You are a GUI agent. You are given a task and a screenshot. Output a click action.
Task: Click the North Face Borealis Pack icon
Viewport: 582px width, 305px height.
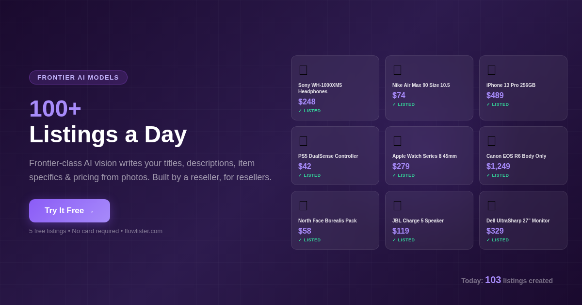[x=303, y=205]
